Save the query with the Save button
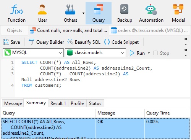The image size is (191, 140). click(11, 42)
